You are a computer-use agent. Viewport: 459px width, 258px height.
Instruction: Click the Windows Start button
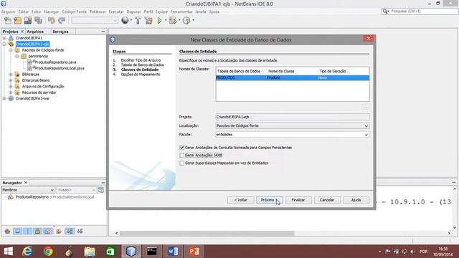coord(8,252)
